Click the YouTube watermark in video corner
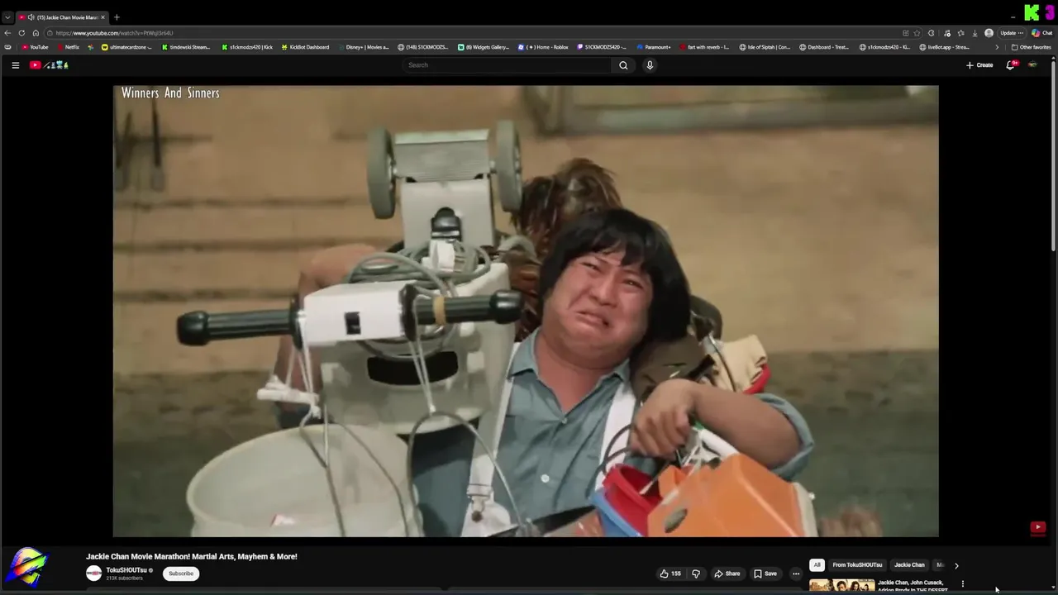 (1038, 527)
